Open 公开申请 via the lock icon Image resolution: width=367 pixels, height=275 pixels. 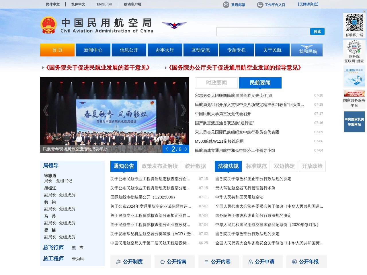(251, 262)
